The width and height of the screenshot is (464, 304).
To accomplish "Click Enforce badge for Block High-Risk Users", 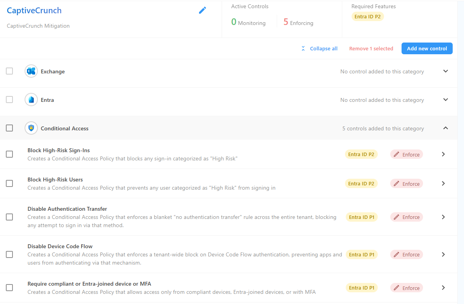I will [407, 183].
